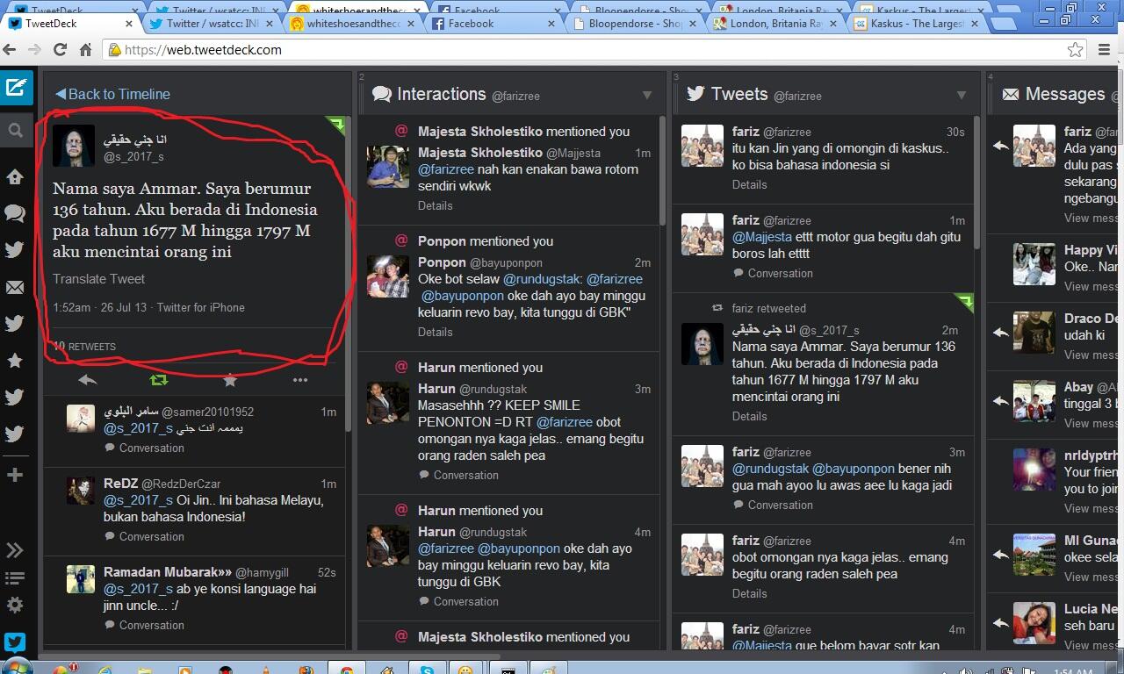The height and width of the screenshot is (674, 1124).
Task: Favorite the detailed tweet with star icon
Action: point(230,380)
